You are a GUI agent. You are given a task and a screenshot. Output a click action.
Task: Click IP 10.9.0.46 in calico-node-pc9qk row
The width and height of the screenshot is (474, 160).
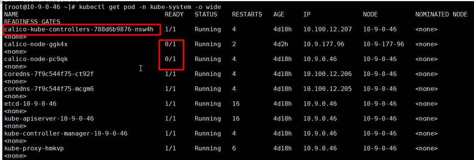[x=320, y=59]
